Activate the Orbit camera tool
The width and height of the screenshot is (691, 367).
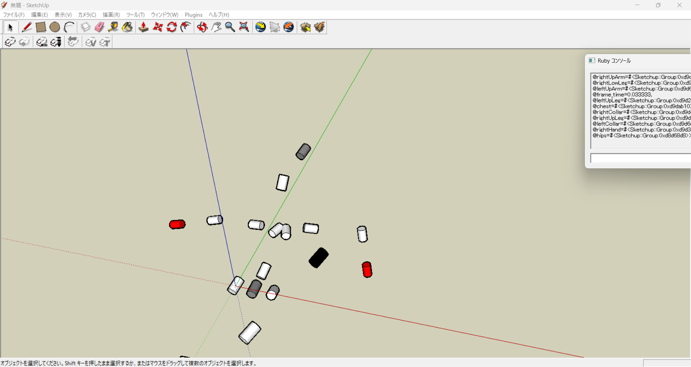click(202, 27)
